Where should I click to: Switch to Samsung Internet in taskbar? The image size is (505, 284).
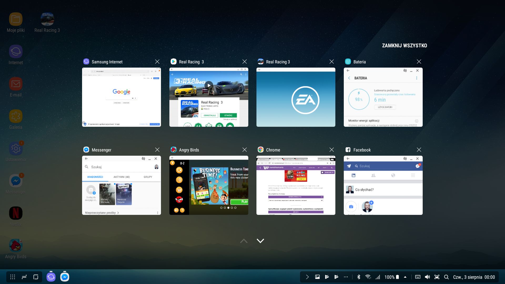[51, 277]
